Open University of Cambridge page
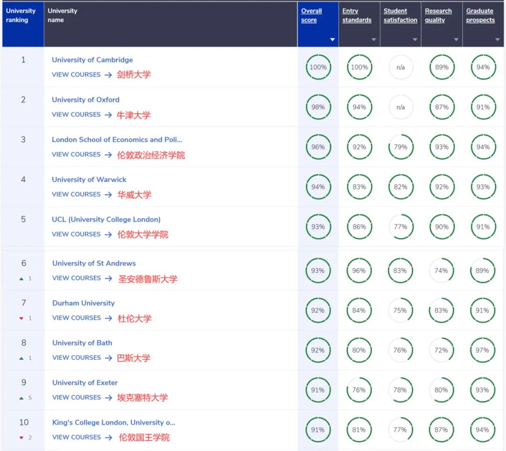 tap(92, 59)
